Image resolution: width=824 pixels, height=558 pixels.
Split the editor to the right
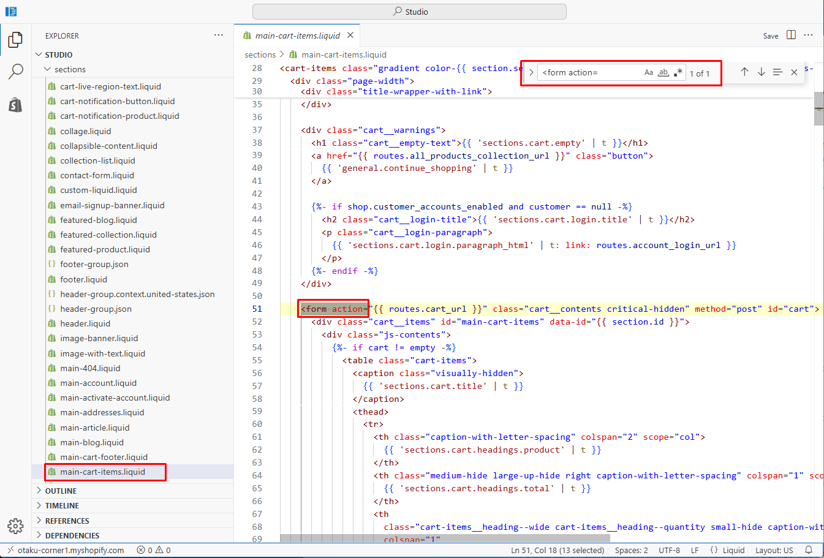(791, 35)
